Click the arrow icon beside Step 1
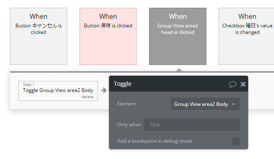274x159 pixels. point(104,90)
